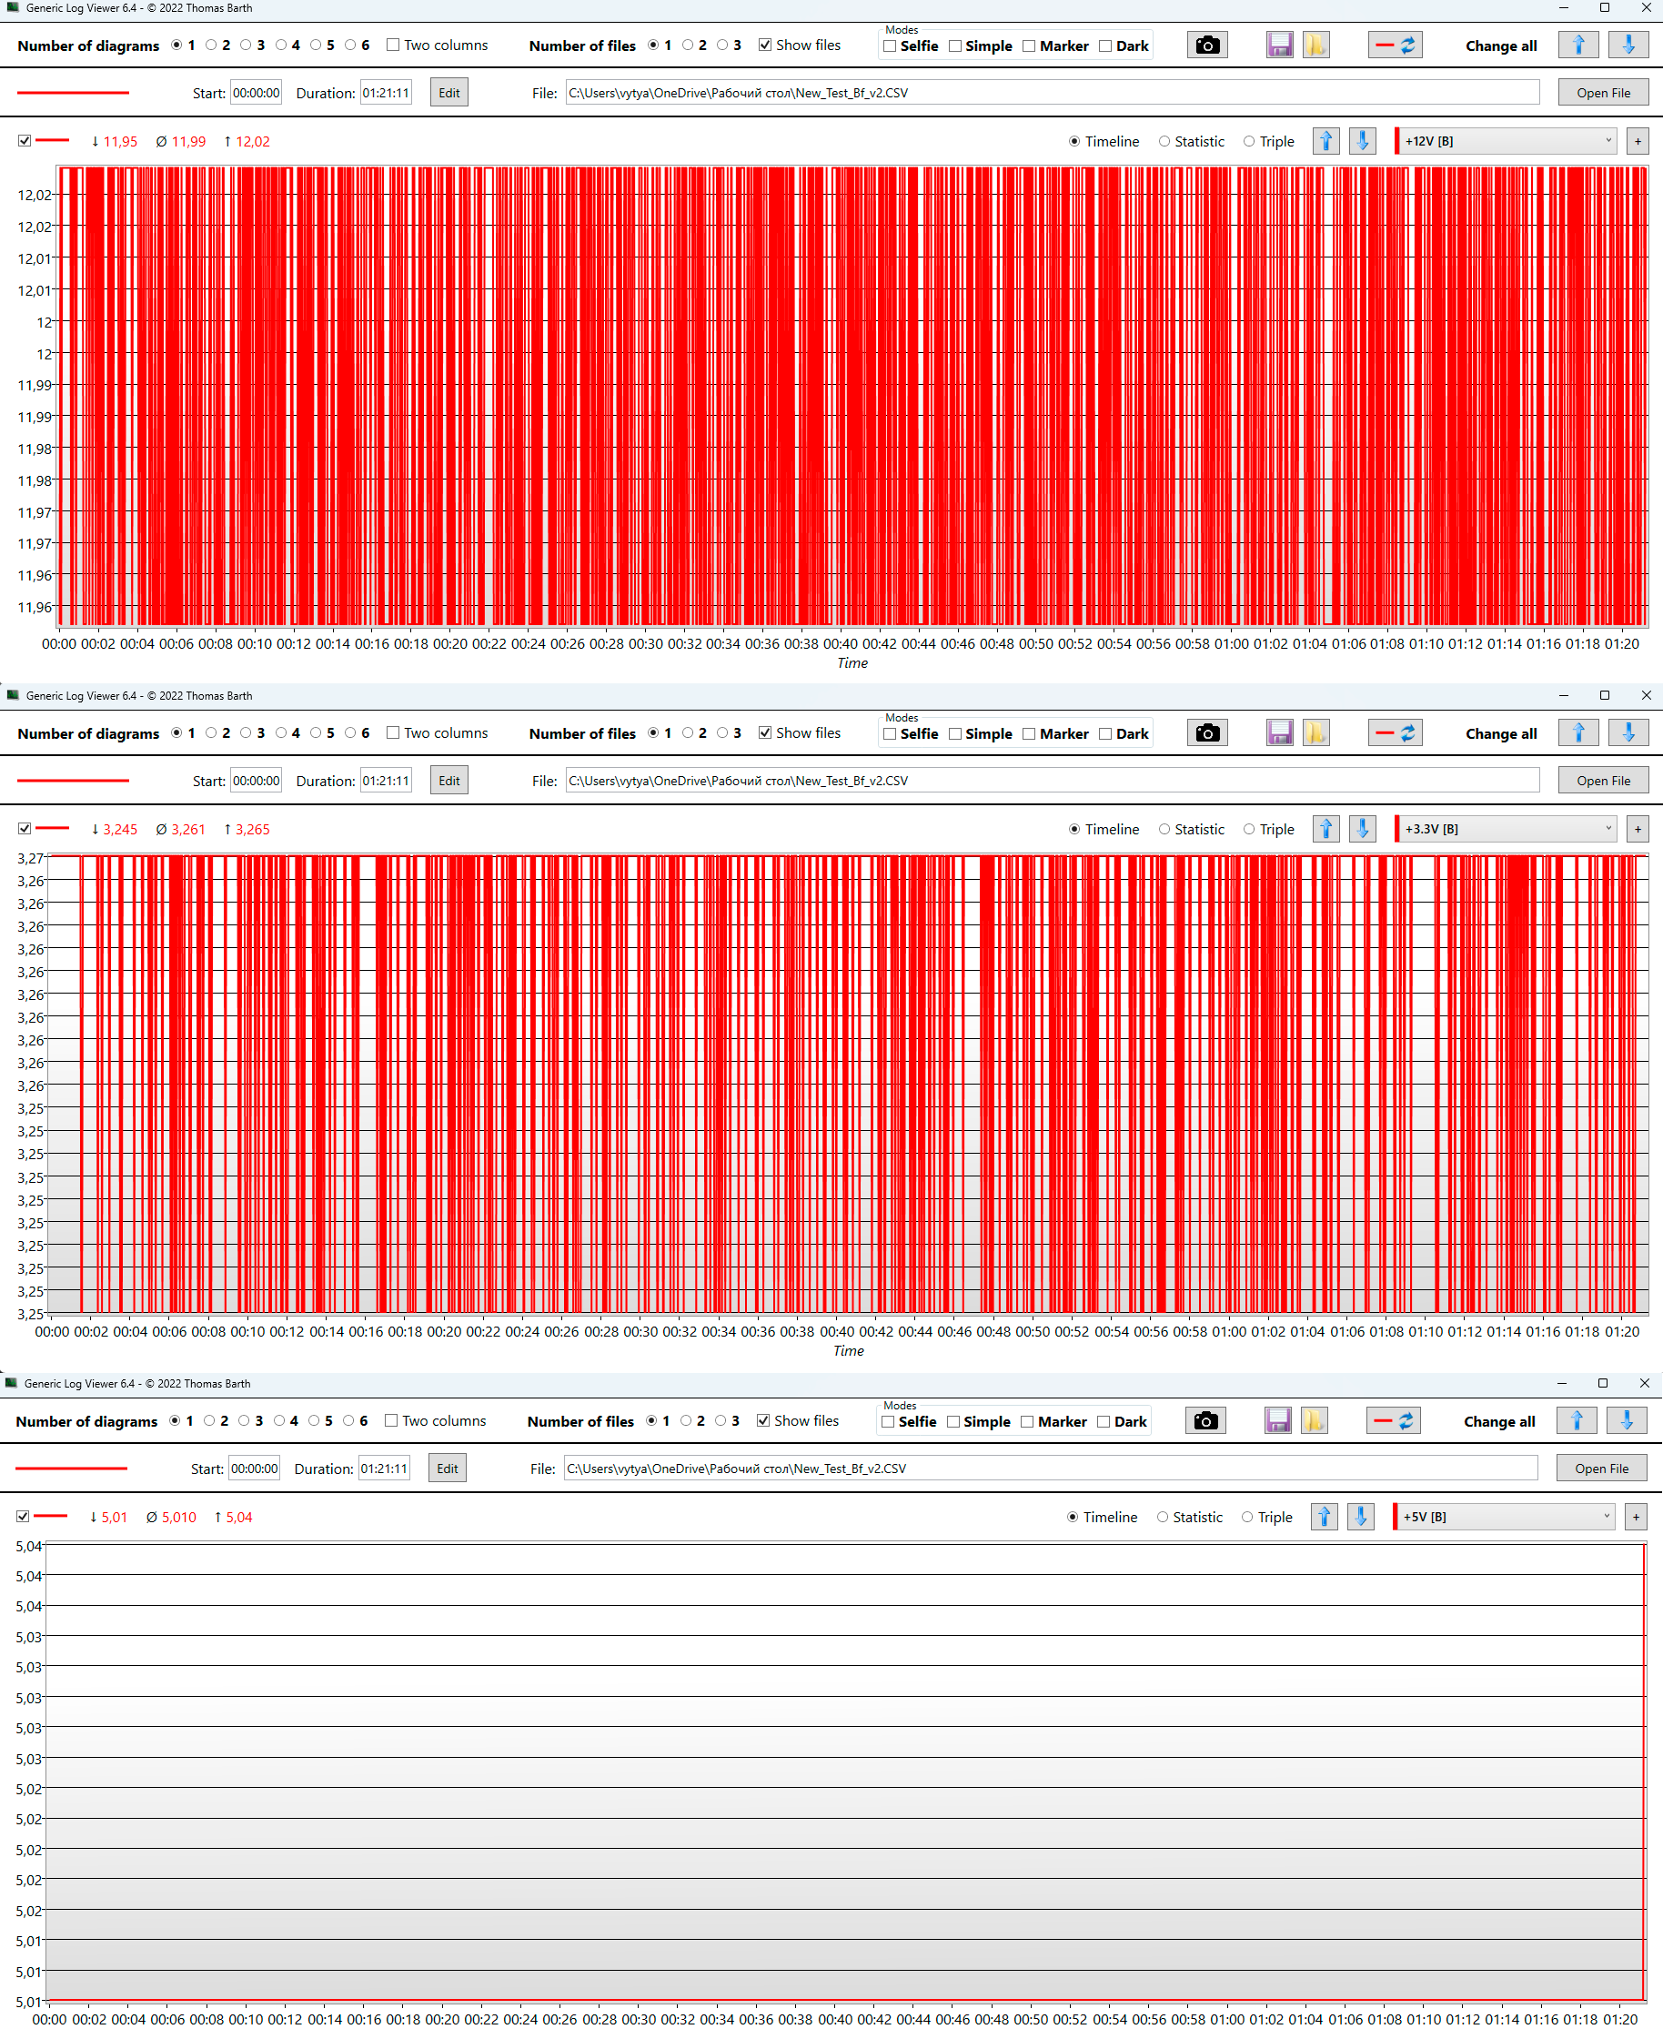Screen dimensions: 1663x2029
Task: Click the red file line color in +3.3V window
Action: point(73,781)
